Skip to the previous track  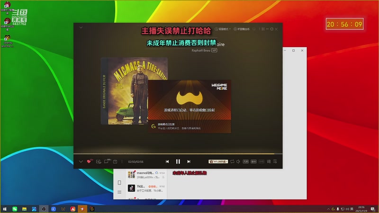coord(167,161)
